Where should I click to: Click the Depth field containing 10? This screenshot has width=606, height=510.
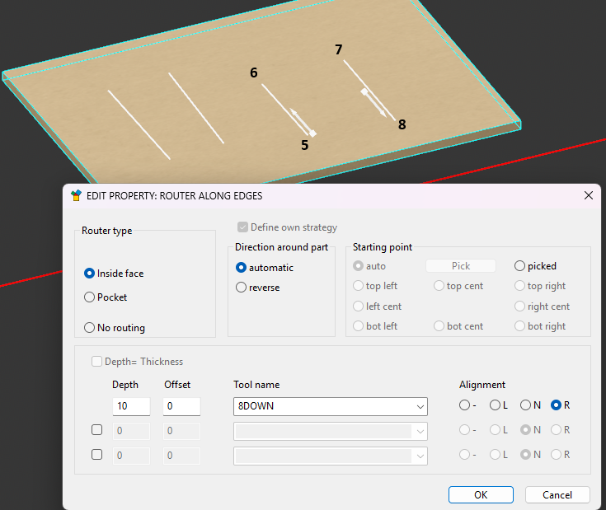(131, 406)
